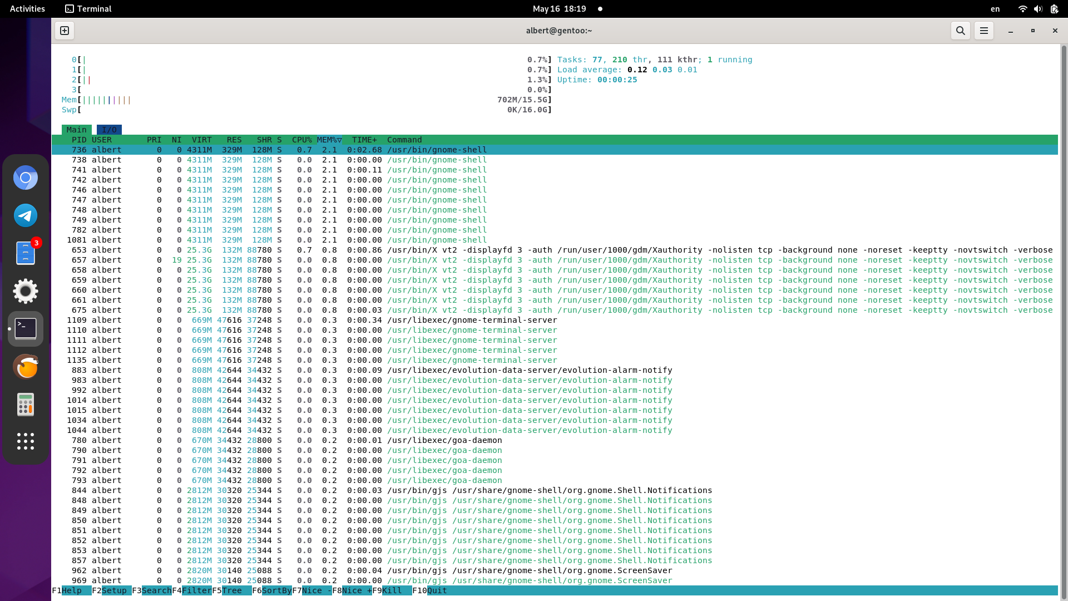Sort by the SHR column header

click(x=264, y=140)
